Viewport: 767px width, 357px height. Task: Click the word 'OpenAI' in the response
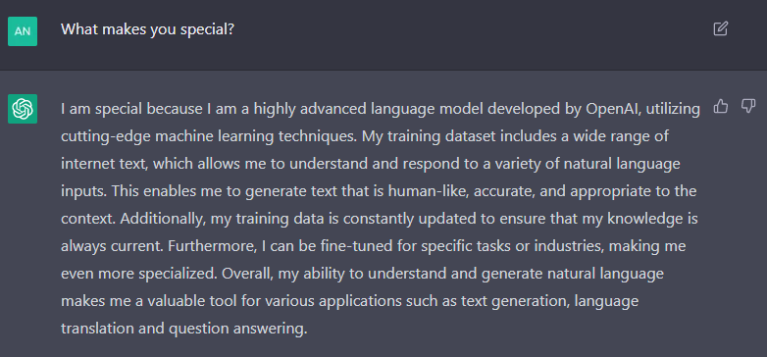coord(613,109)
